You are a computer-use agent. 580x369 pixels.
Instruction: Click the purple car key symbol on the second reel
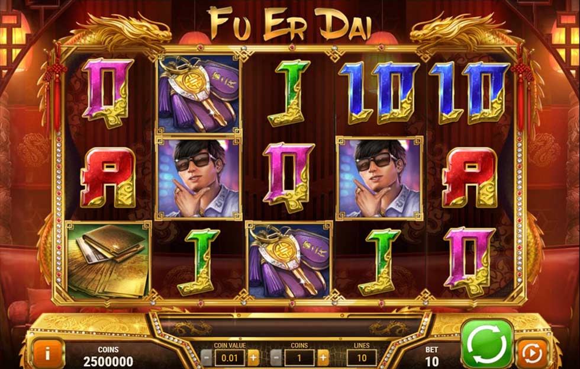click(x=199, y=94)
